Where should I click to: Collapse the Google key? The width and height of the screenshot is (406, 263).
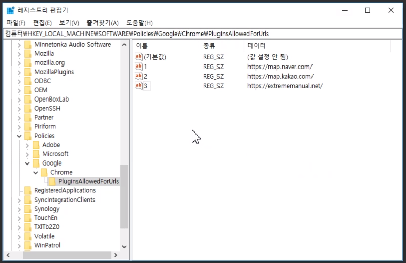[x=27, y=163]
